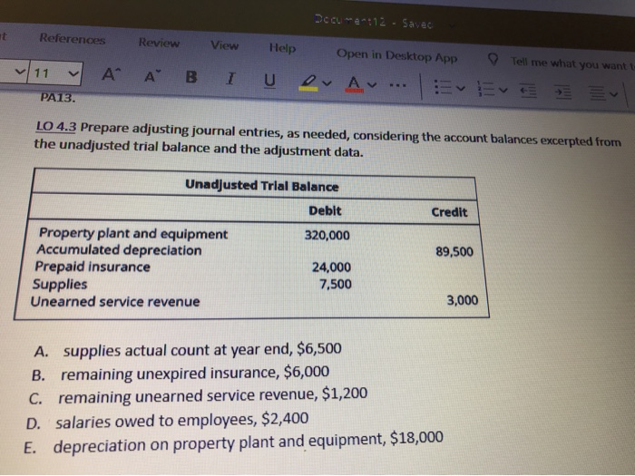
Task: Expand the Bullets dropdown arrow
Action: [x=460, y=87]
